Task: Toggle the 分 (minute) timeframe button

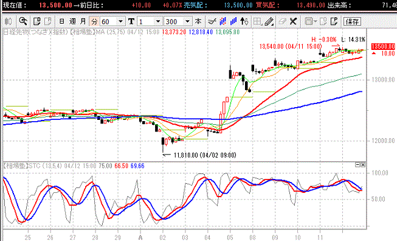Action: point(94,22)
